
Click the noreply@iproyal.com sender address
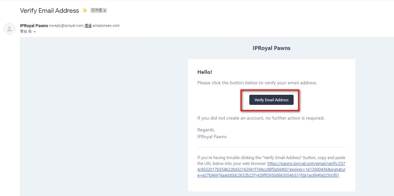66,25
